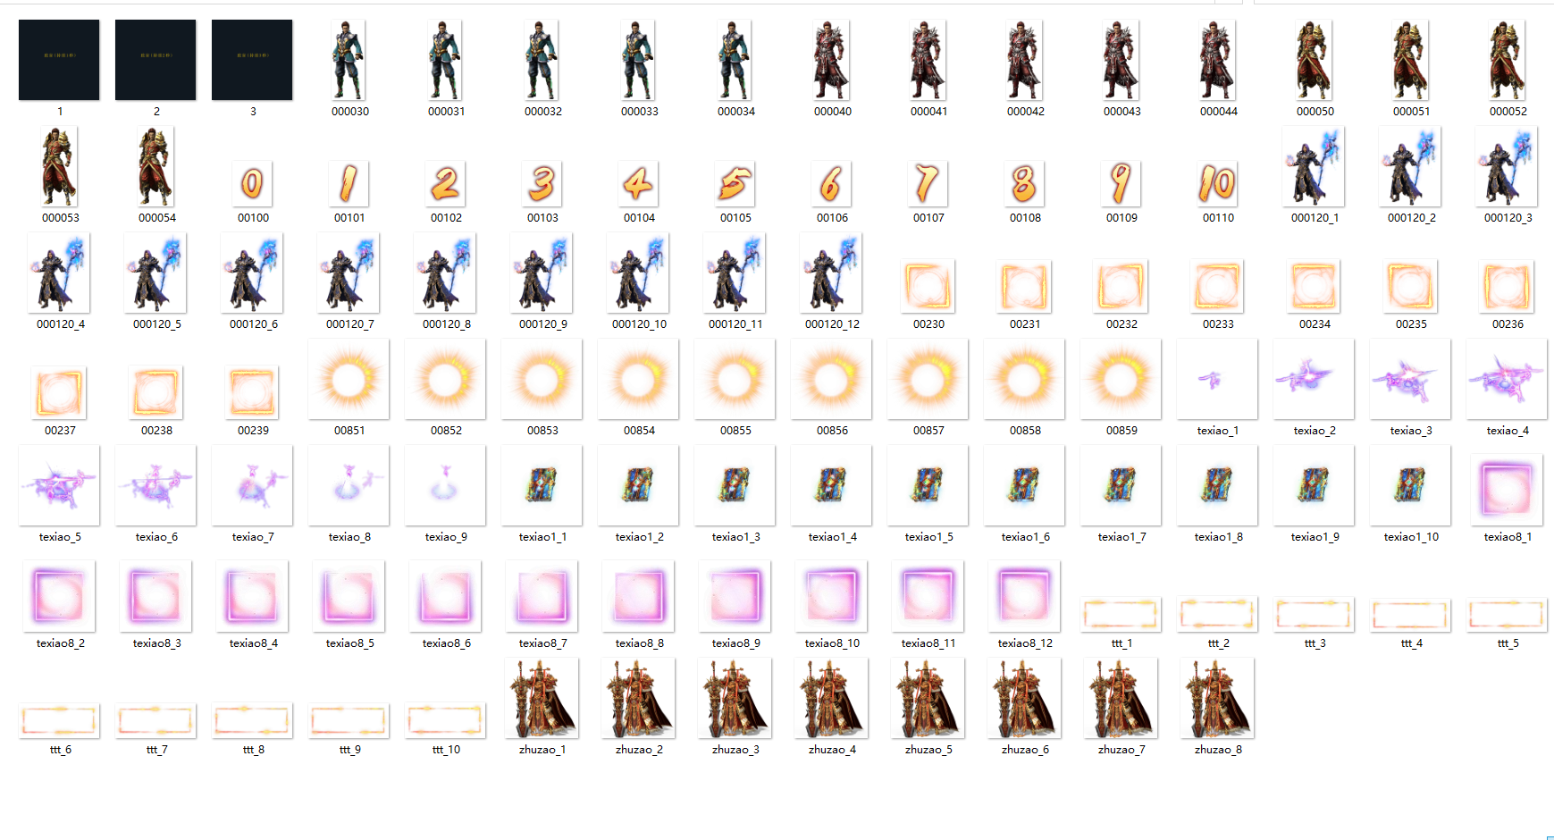
Task: Click robed figure sprite zhuzao_8
Action: [x=1217, y=698]
